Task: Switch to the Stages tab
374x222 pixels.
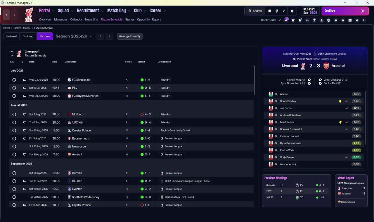Action: [x=130, y=20]
